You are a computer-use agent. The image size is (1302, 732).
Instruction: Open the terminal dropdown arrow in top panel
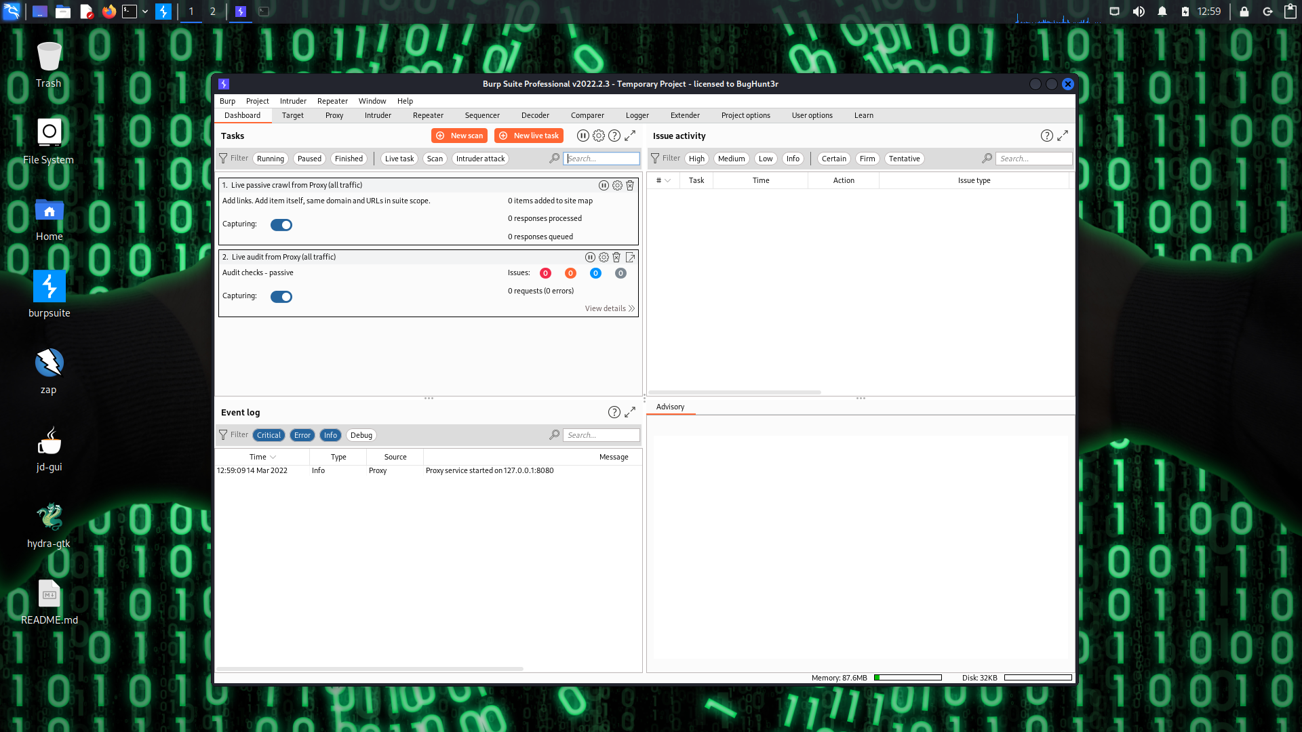coord(145,12)
